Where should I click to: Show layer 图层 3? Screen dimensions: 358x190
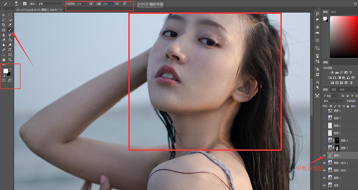324,148
